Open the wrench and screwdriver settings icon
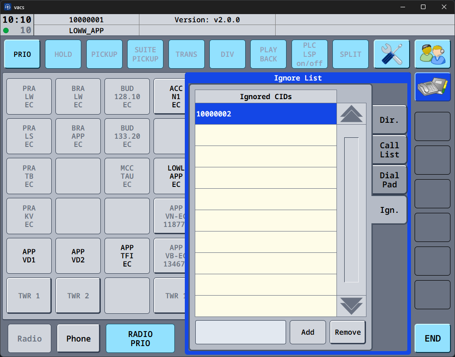This screenshot has width=455, height=357. [x=391, y=54]
